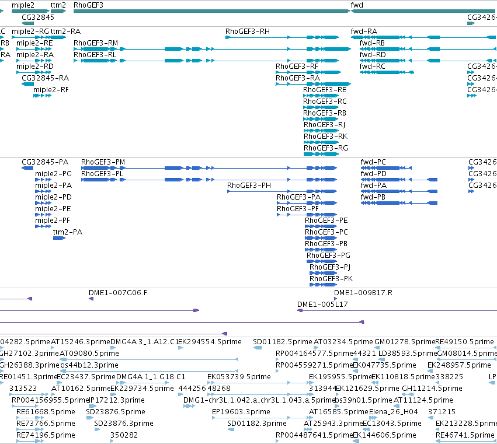Click transcript RhoGEF3-RE label
This screenshot has width=497, height=444.
pyautogui.click(x=325, y=90)
